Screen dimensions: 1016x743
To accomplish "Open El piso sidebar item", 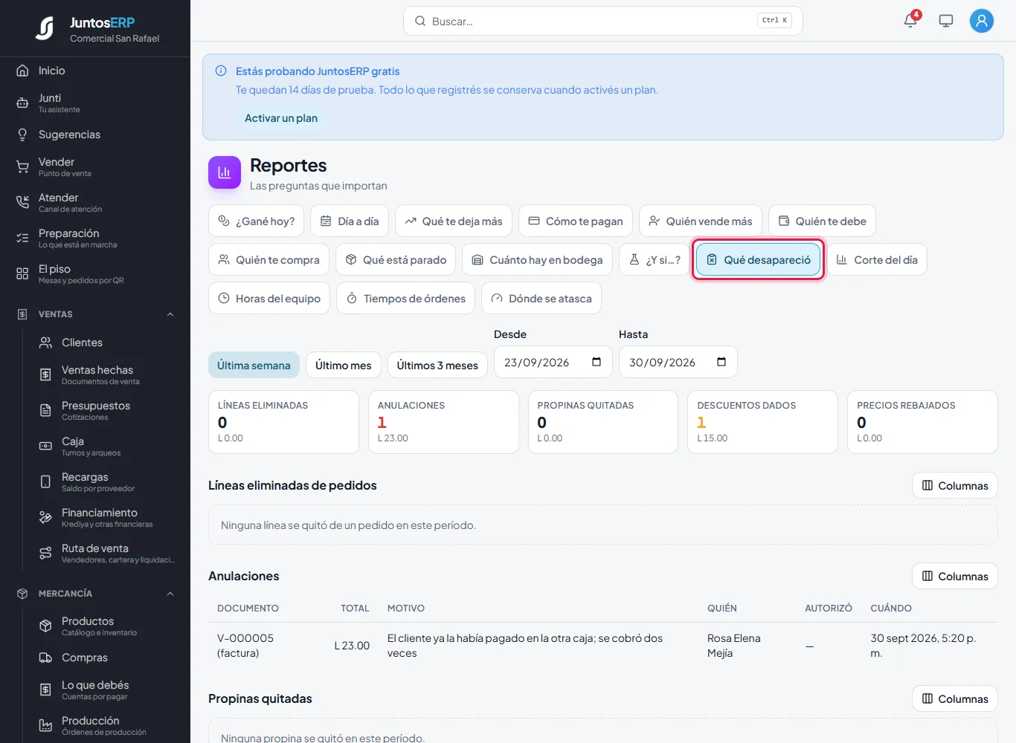I will pos(95,273).
